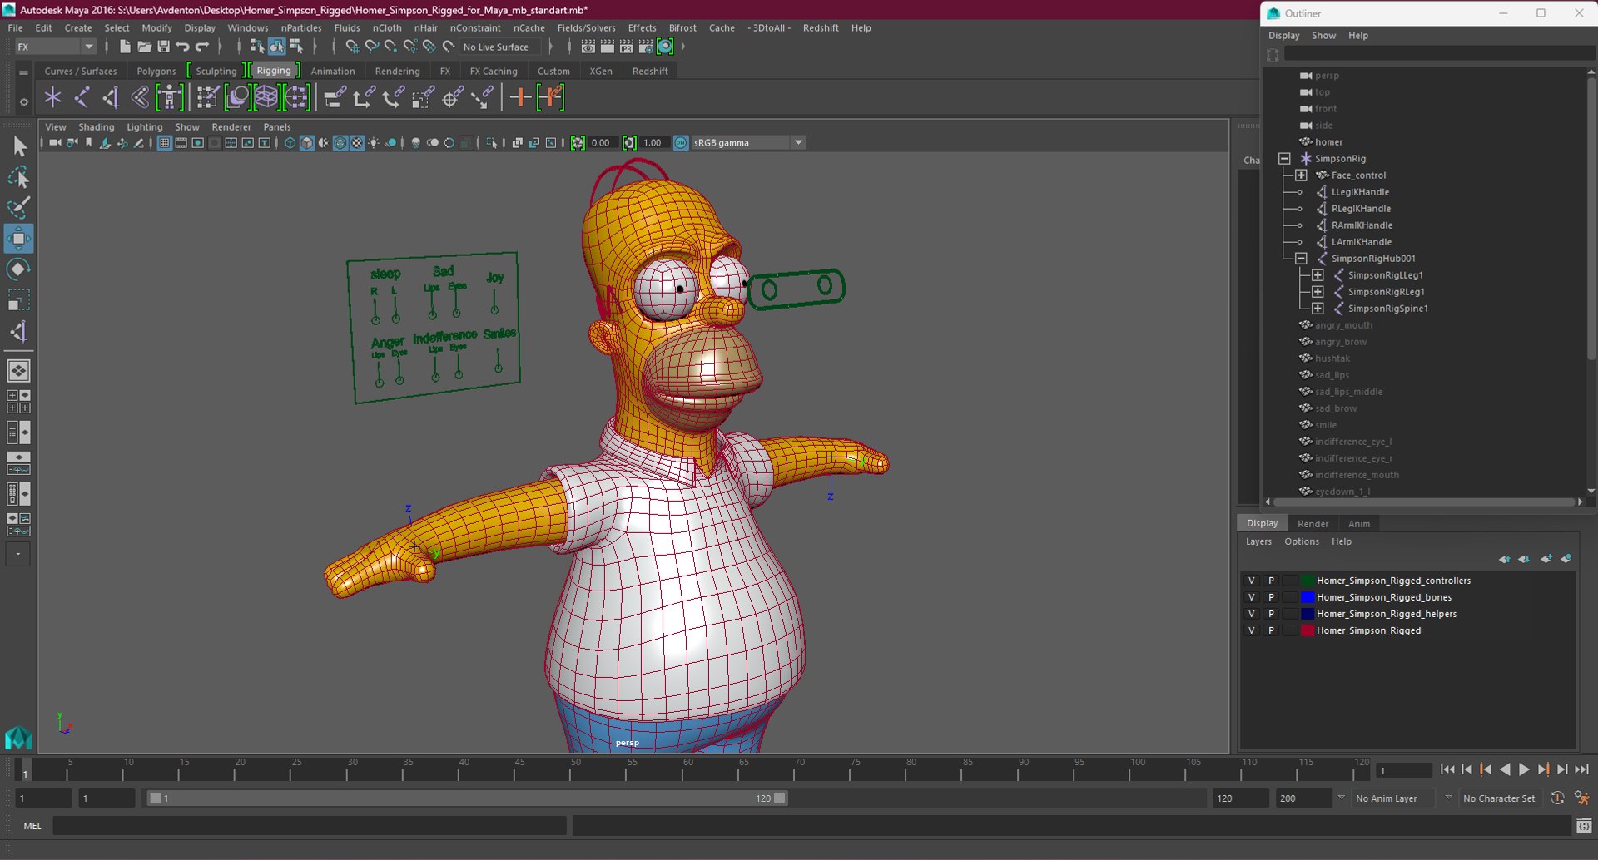Viewport: 1598px width, 860px height.
Task: Create a new scene from status line
Action: point(125,47)
